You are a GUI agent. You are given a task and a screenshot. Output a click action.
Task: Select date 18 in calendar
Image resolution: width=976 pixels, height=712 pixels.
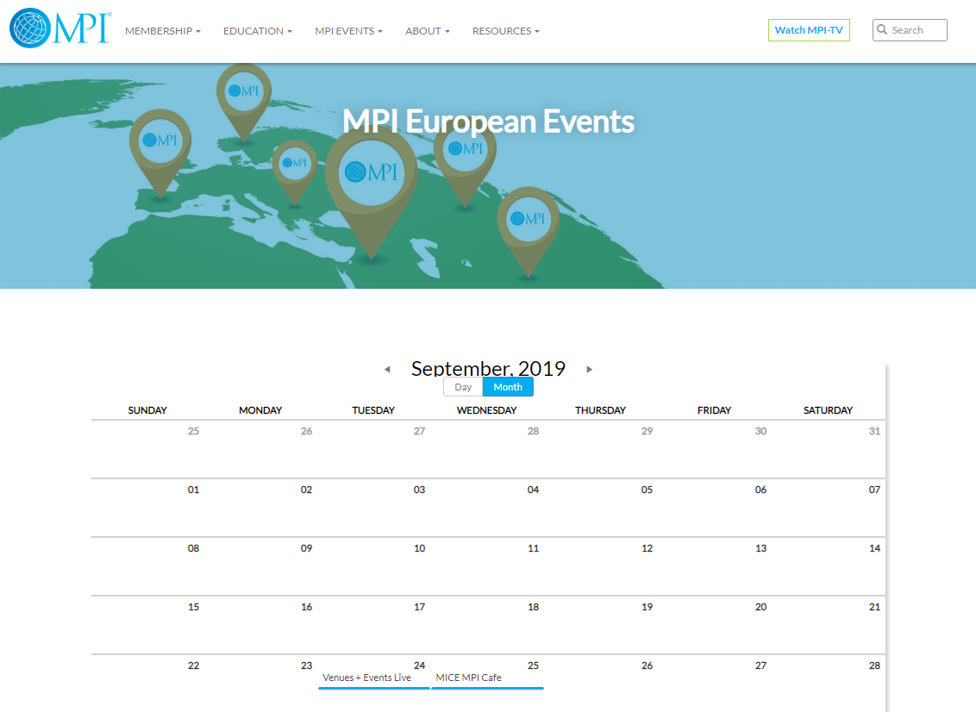pyautogui.click(x=534, y=607)
